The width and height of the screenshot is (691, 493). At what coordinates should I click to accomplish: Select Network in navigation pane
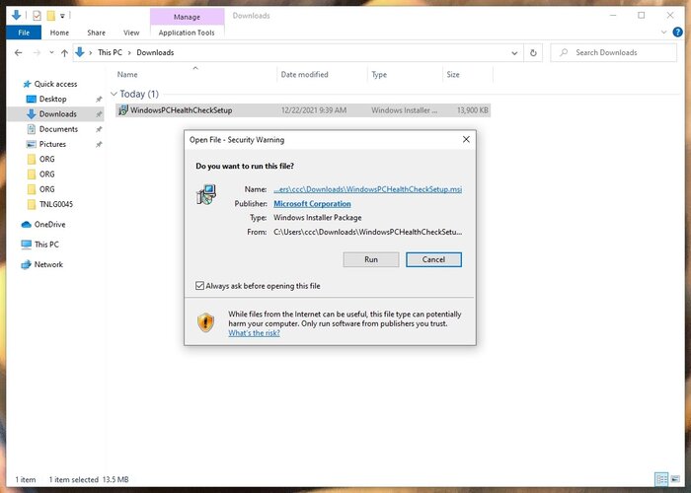click(48, 264)
